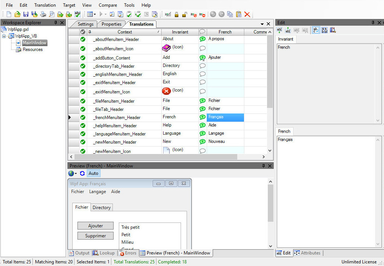
Task: Click the Print icon in the toolbar
Action: tap(43, 15)
